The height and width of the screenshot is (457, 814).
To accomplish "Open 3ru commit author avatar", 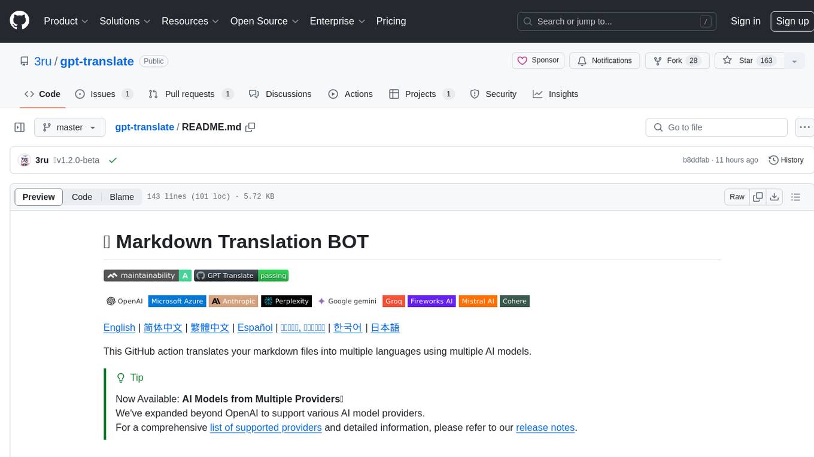I will (x=25, y=160).
